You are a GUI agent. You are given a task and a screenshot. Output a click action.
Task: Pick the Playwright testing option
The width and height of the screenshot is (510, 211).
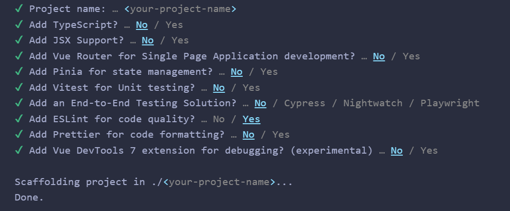point(449,103)
